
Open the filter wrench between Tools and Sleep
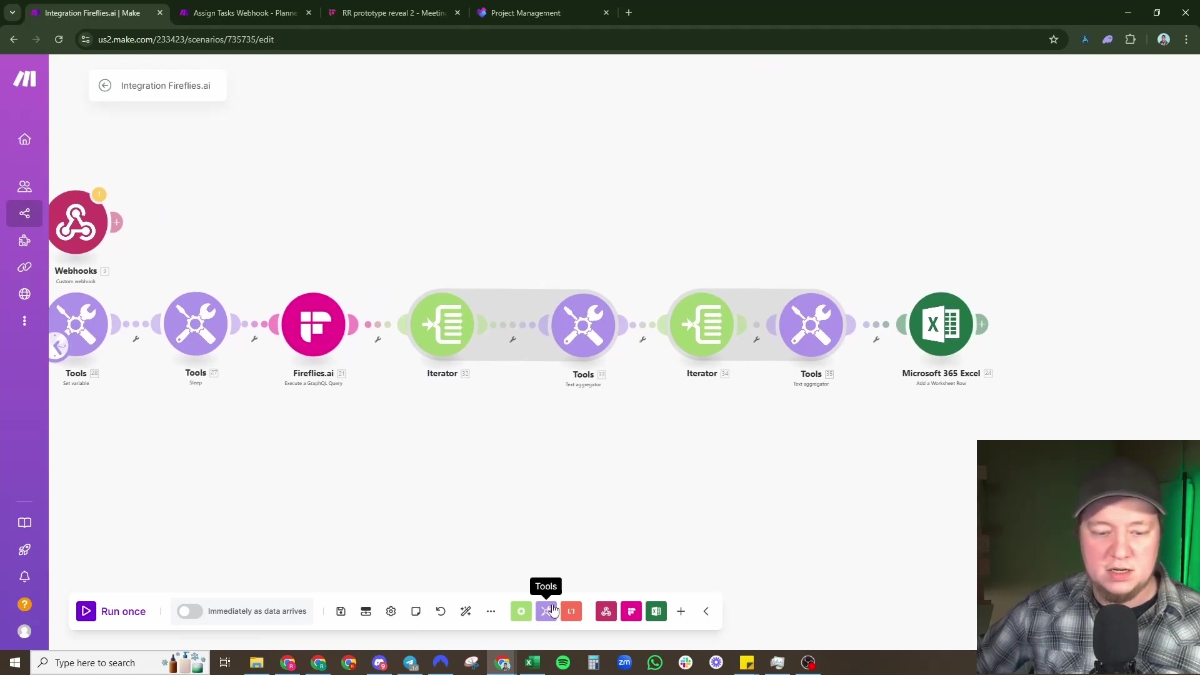[x=136, y=339]
